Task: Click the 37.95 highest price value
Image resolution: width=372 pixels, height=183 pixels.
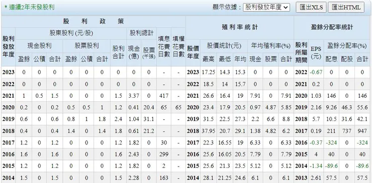Action: pos(208,131)
